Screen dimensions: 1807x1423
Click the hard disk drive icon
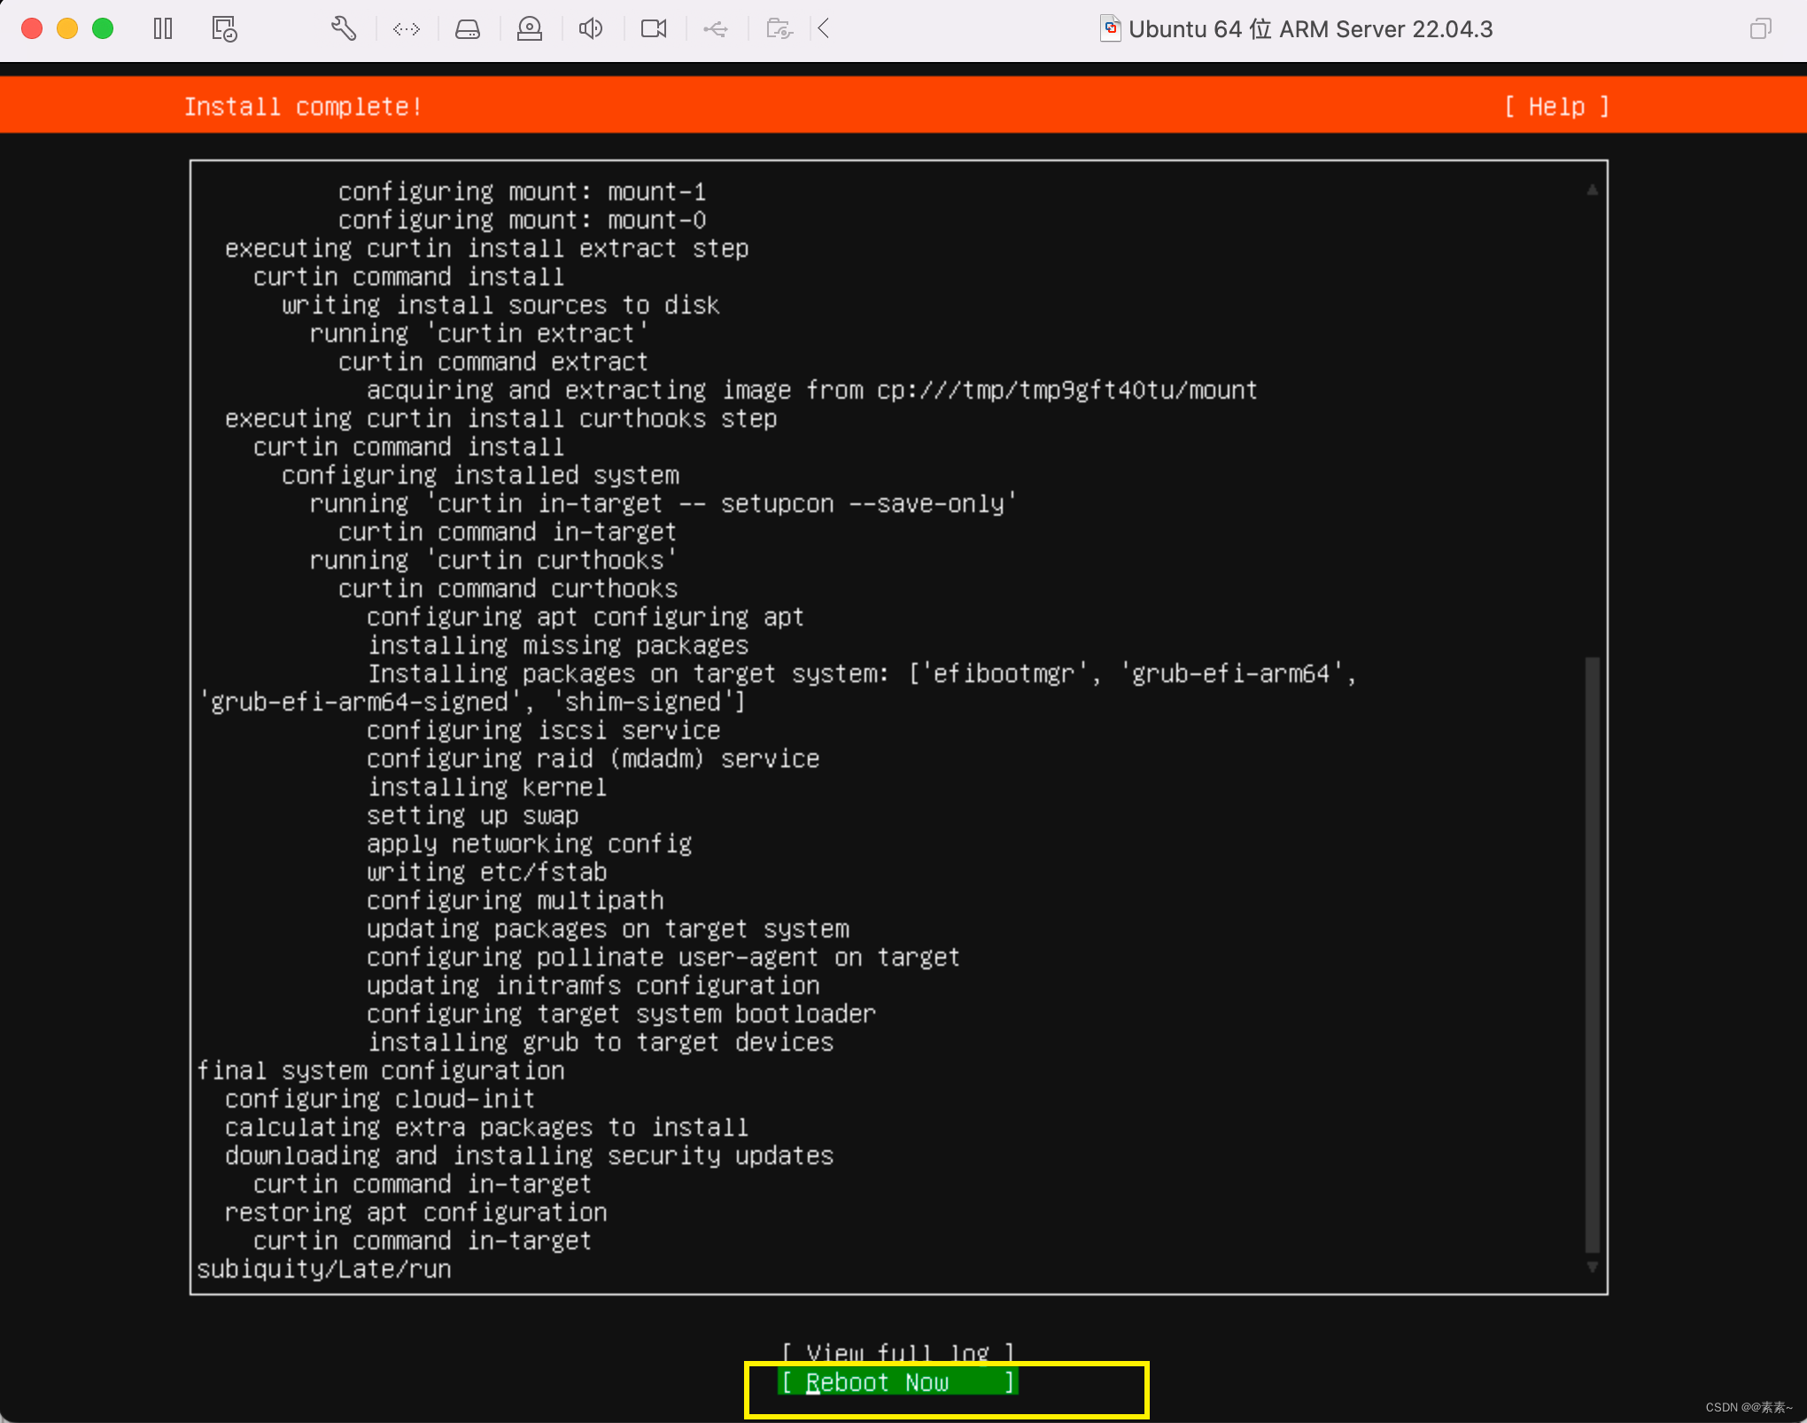(468, 29)
